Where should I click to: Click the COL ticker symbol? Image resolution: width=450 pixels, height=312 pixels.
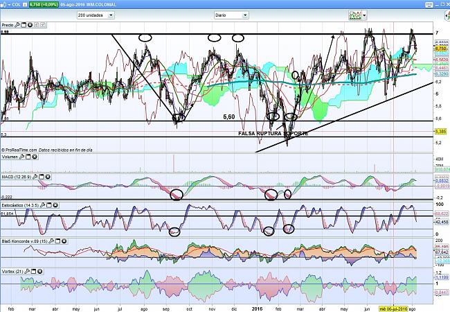coord(17,5)
